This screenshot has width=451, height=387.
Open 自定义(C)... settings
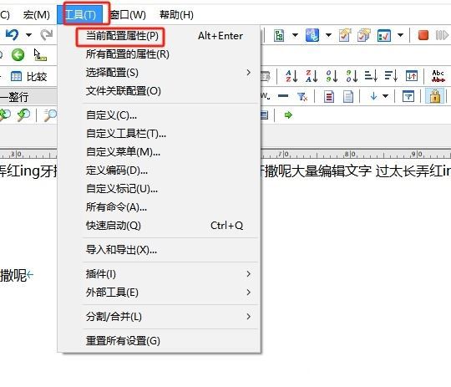(159, 115)
